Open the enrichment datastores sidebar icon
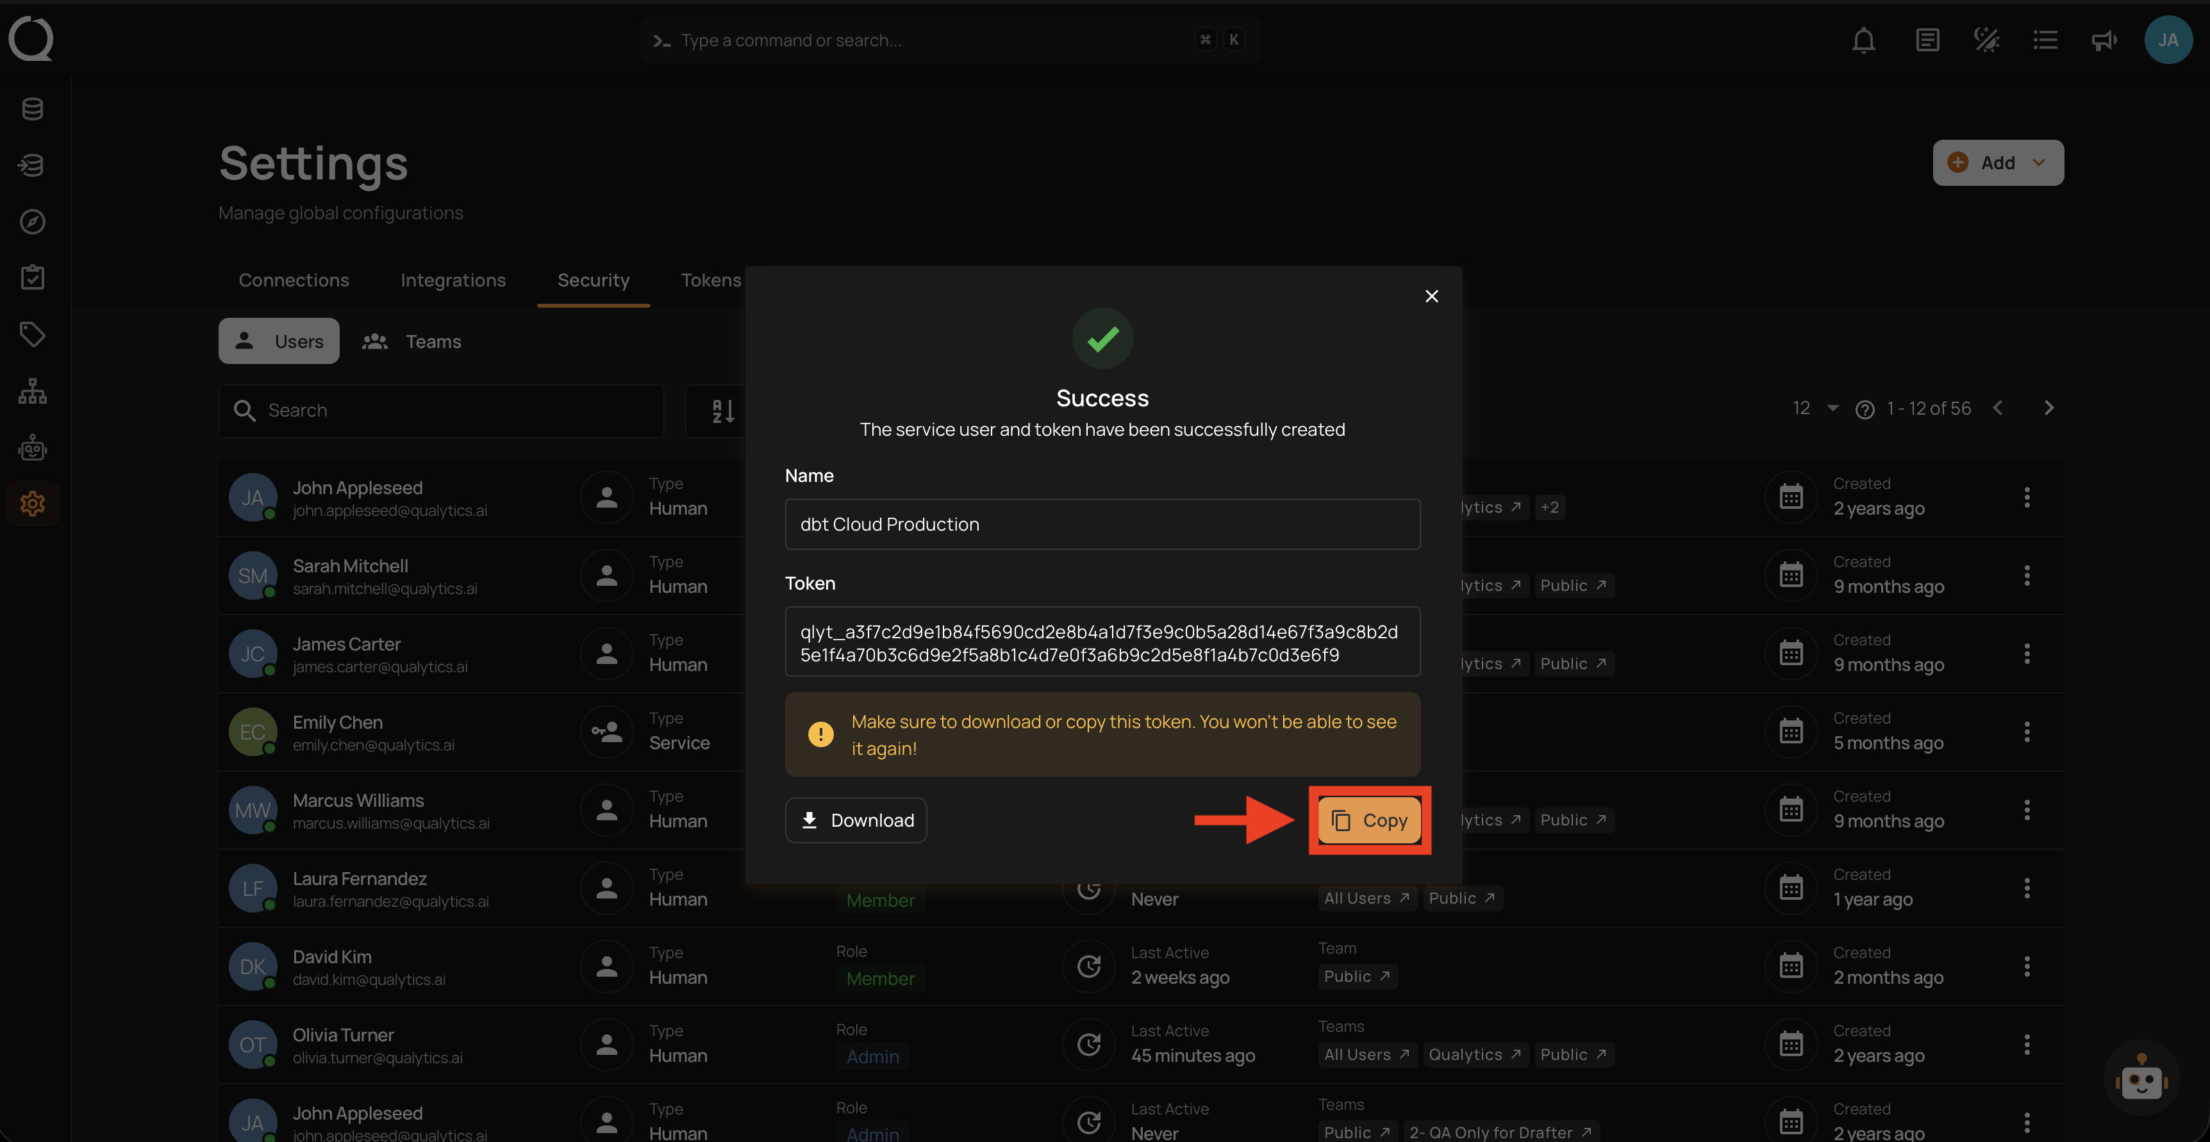 [x=33, y=165]
